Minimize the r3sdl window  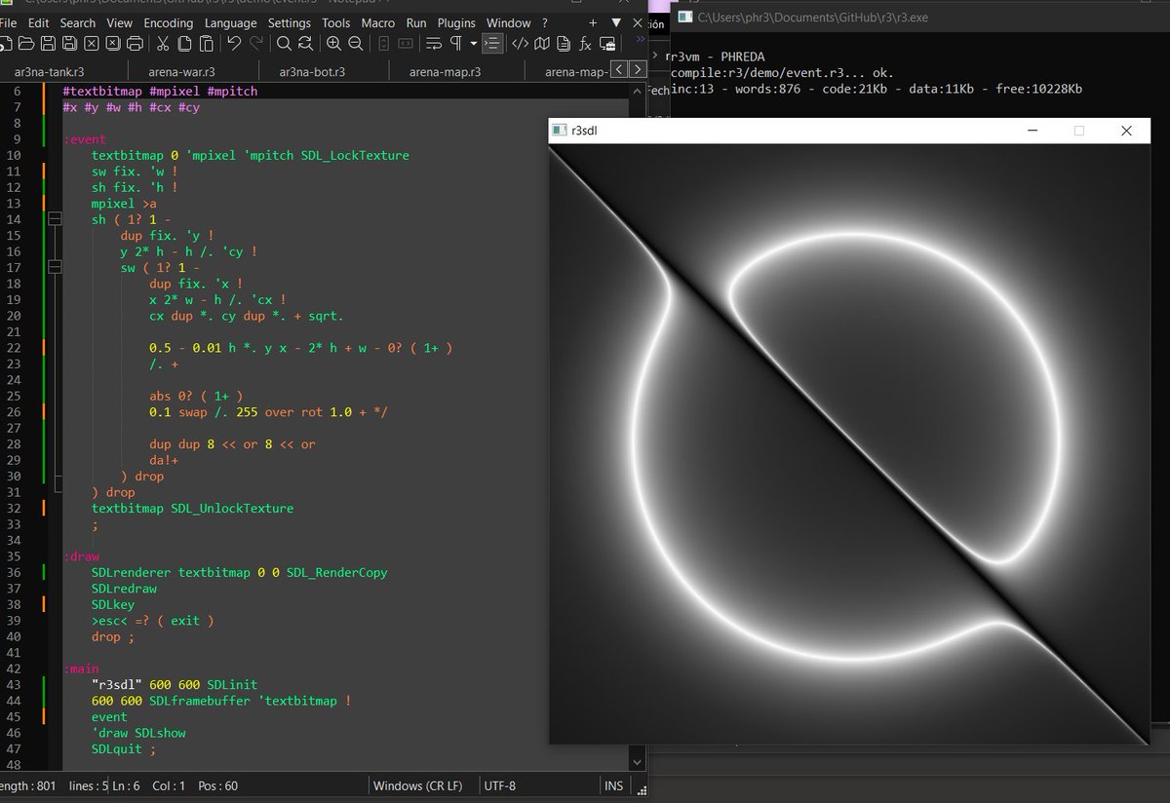pyautogui.click(x=1033, y=131)
